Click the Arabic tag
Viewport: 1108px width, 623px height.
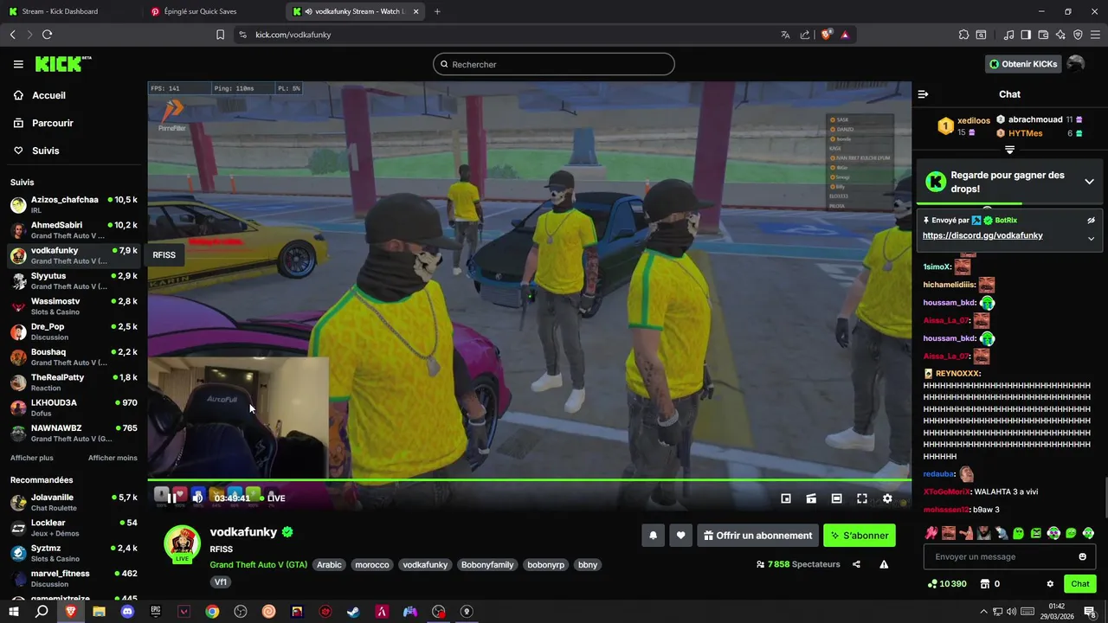[329, 565]
